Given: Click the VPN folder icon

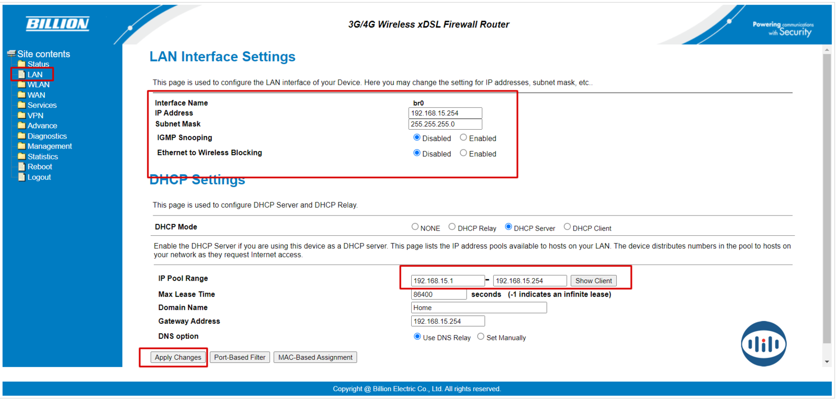Looking at the screenshot, I should [x=21, y=115].
